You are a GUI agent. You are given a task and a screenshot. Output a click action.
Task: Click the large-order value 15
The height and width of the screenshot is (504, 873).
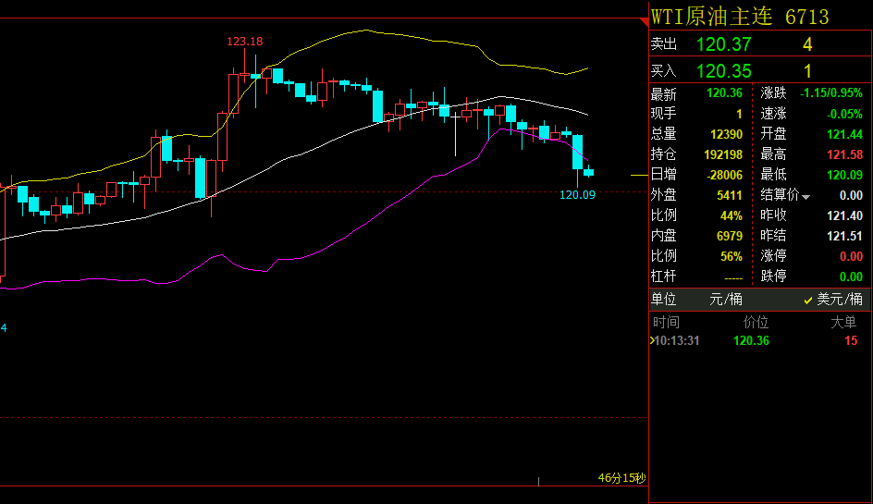[x=851, y=341]
